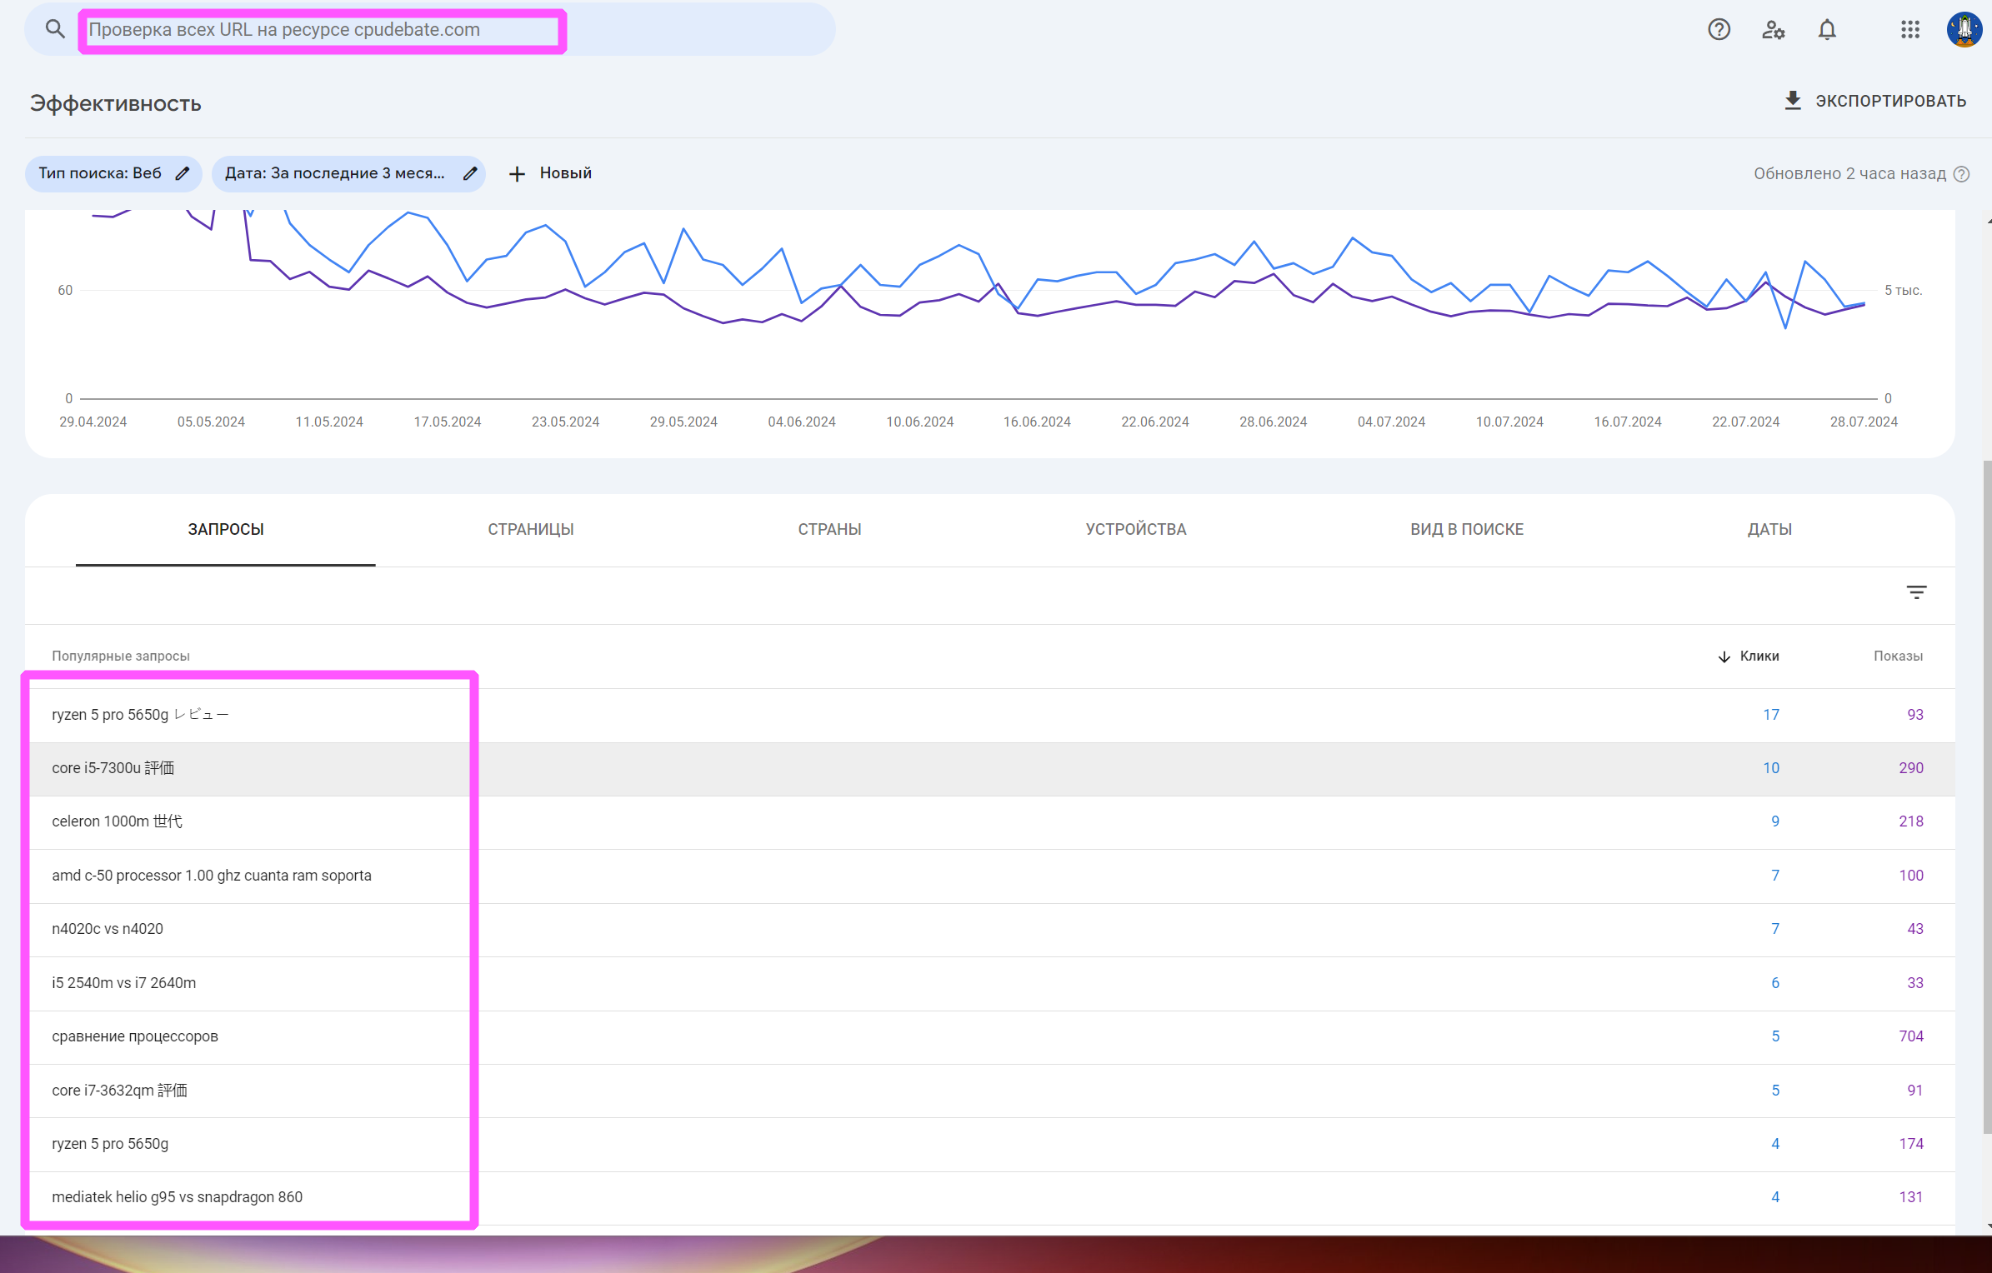This screenshot has width=1992, height=1273.
Task: Open the table filter rows icon
Action: pos(1916,592)
